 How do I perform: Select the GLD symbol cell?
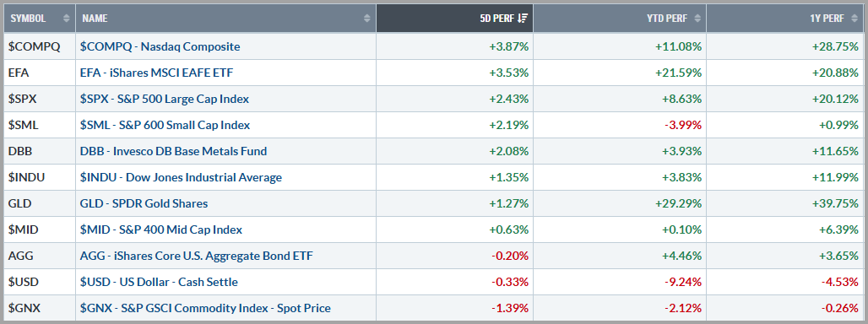40,203
